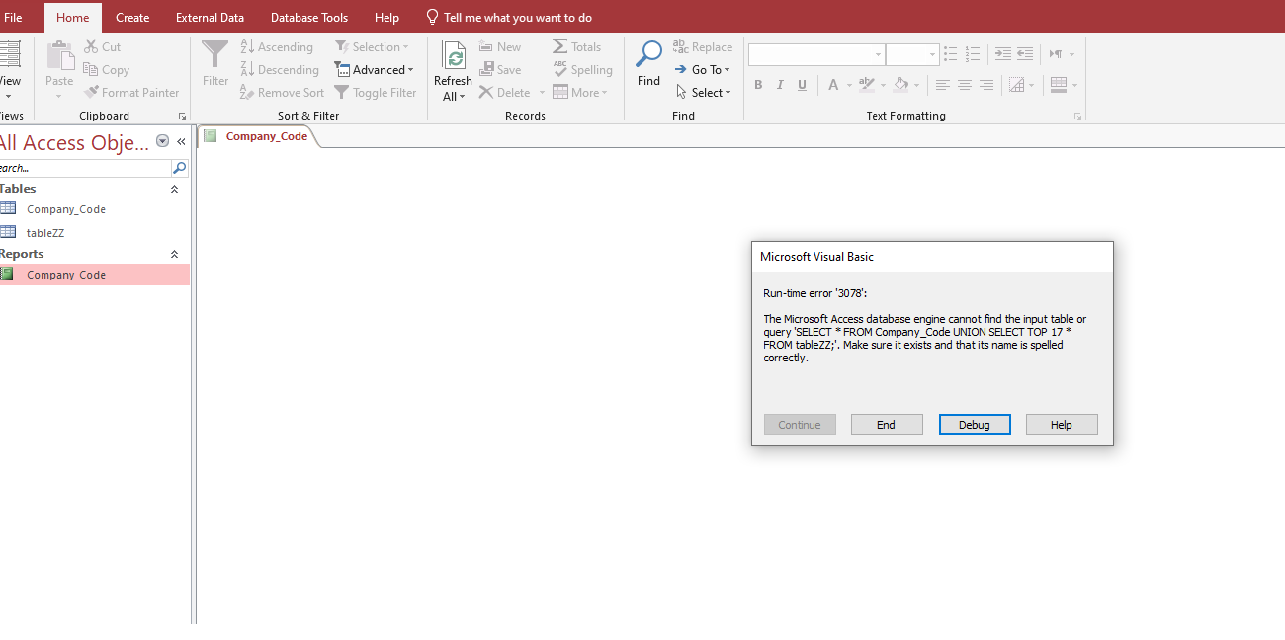Open Clipboard group dialog launcher
1285x640 pixels.
pyautogui.click(x=182, y=117)
